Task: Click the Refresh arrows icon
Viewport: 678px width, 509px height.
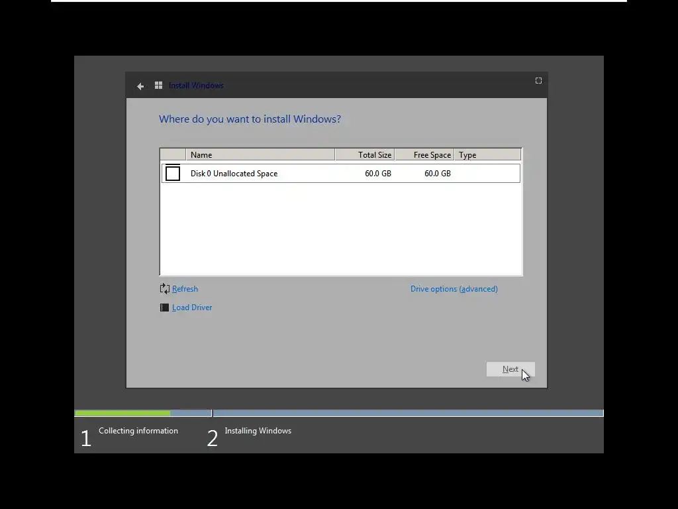Action: [165, 289]
